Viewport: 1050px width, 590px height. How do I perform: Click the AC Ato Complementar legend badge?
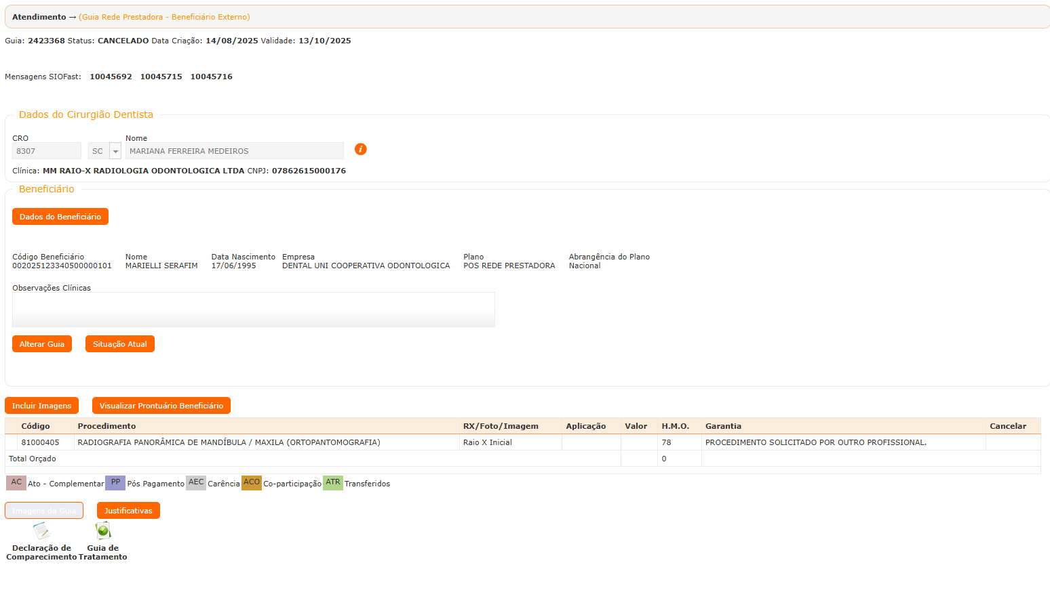point(16,482)
